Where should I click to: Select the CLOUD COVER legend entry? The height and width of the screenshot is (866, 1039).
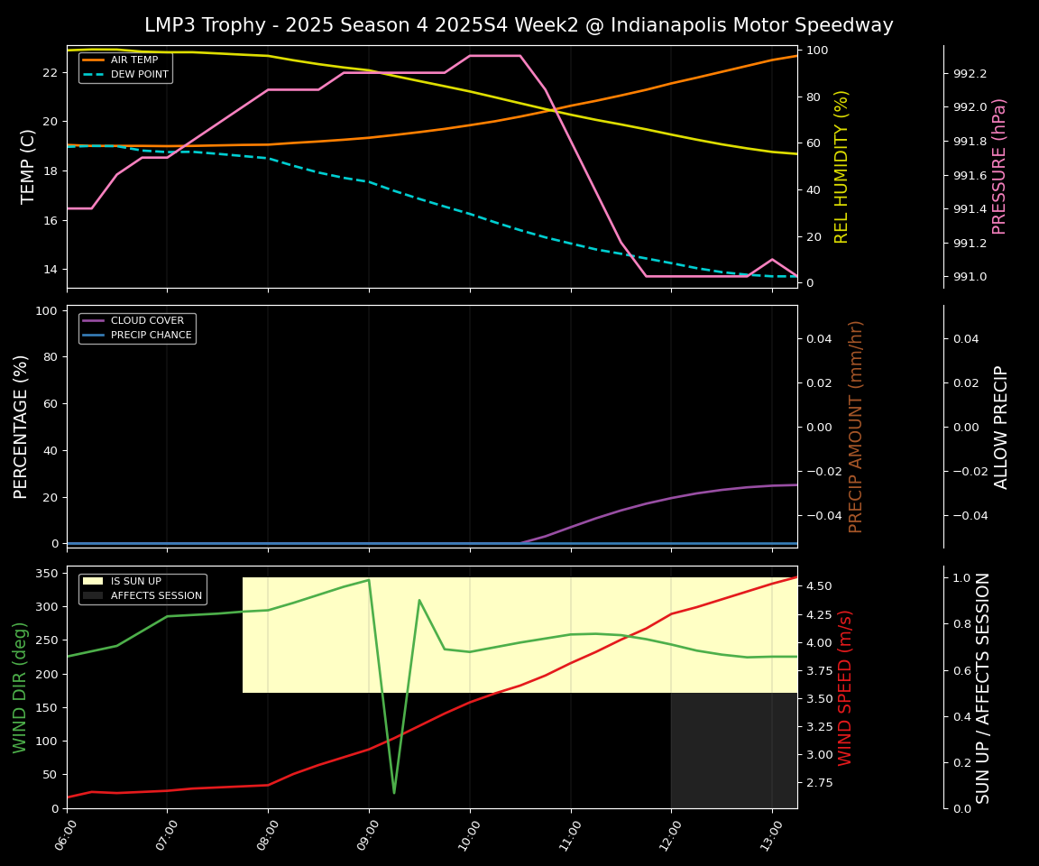point(146,321)
